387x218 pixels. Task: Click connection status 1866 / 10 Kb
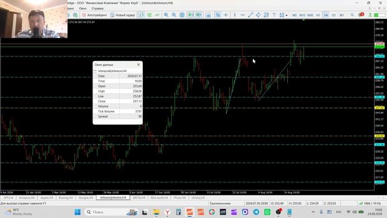(x=369, y=203)
